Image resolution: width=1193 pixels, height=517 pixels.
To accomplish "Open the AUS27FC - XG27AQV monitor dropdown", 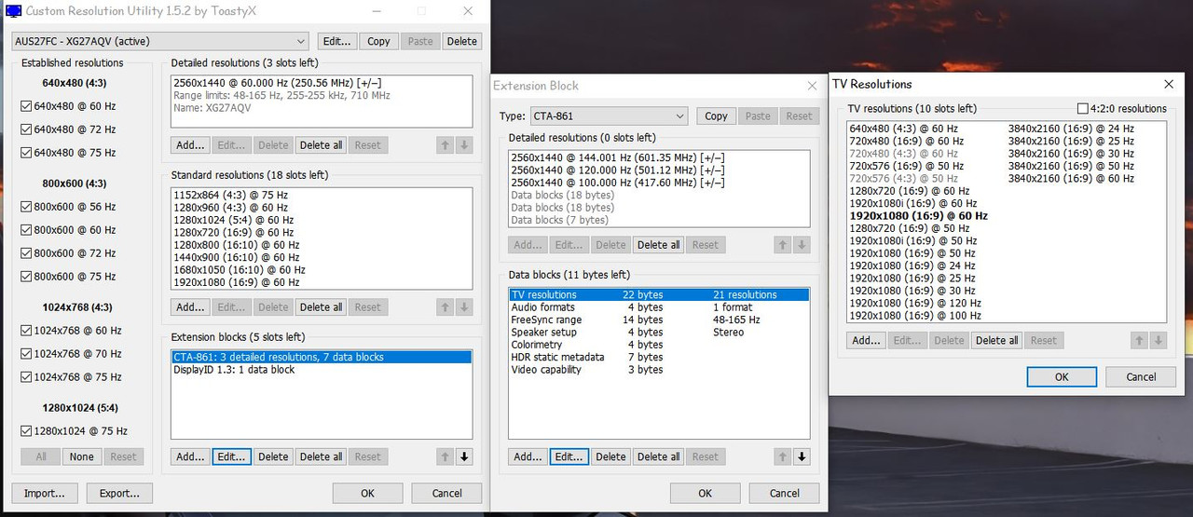I will click(159, 41).
